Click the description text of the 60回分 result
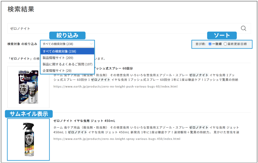The width and height of the screenshot is (258, 163). 146,77
